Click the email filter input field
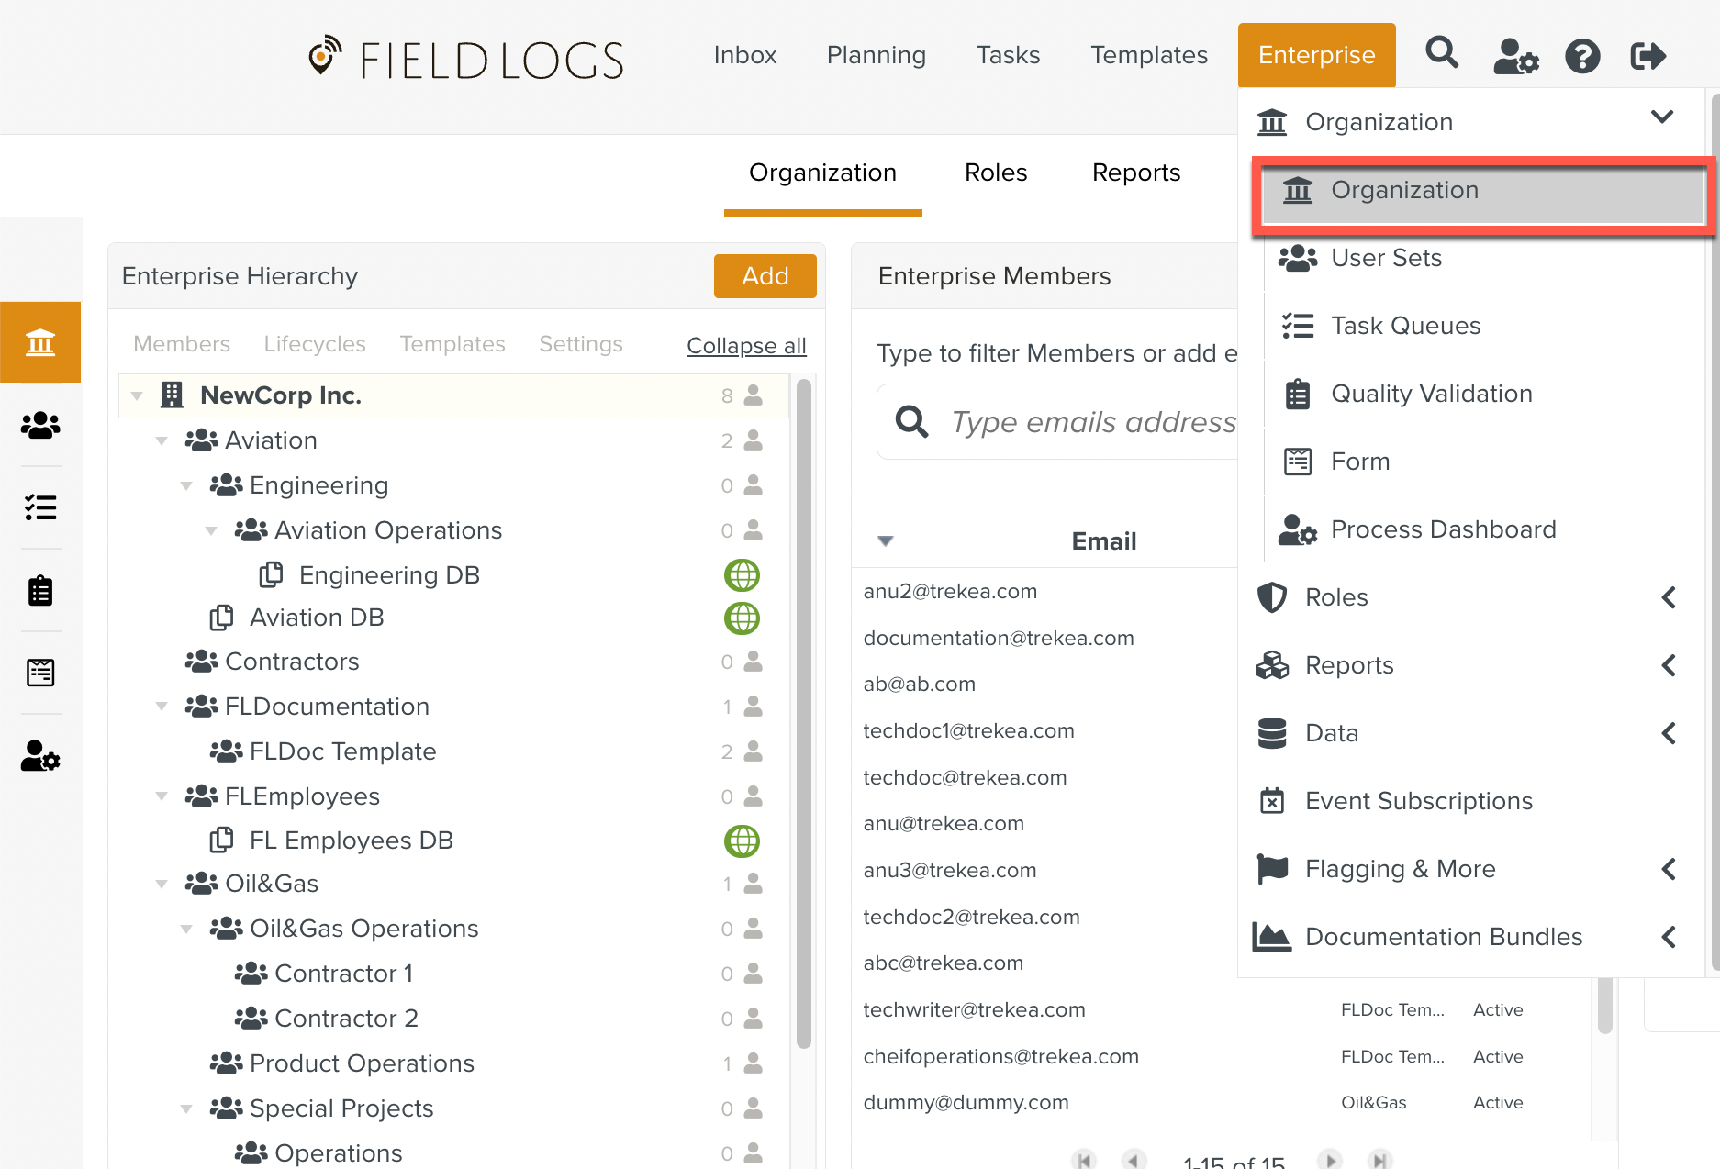The height and width of the screenshot is (1169, 1720). [x=1092, y=422]
